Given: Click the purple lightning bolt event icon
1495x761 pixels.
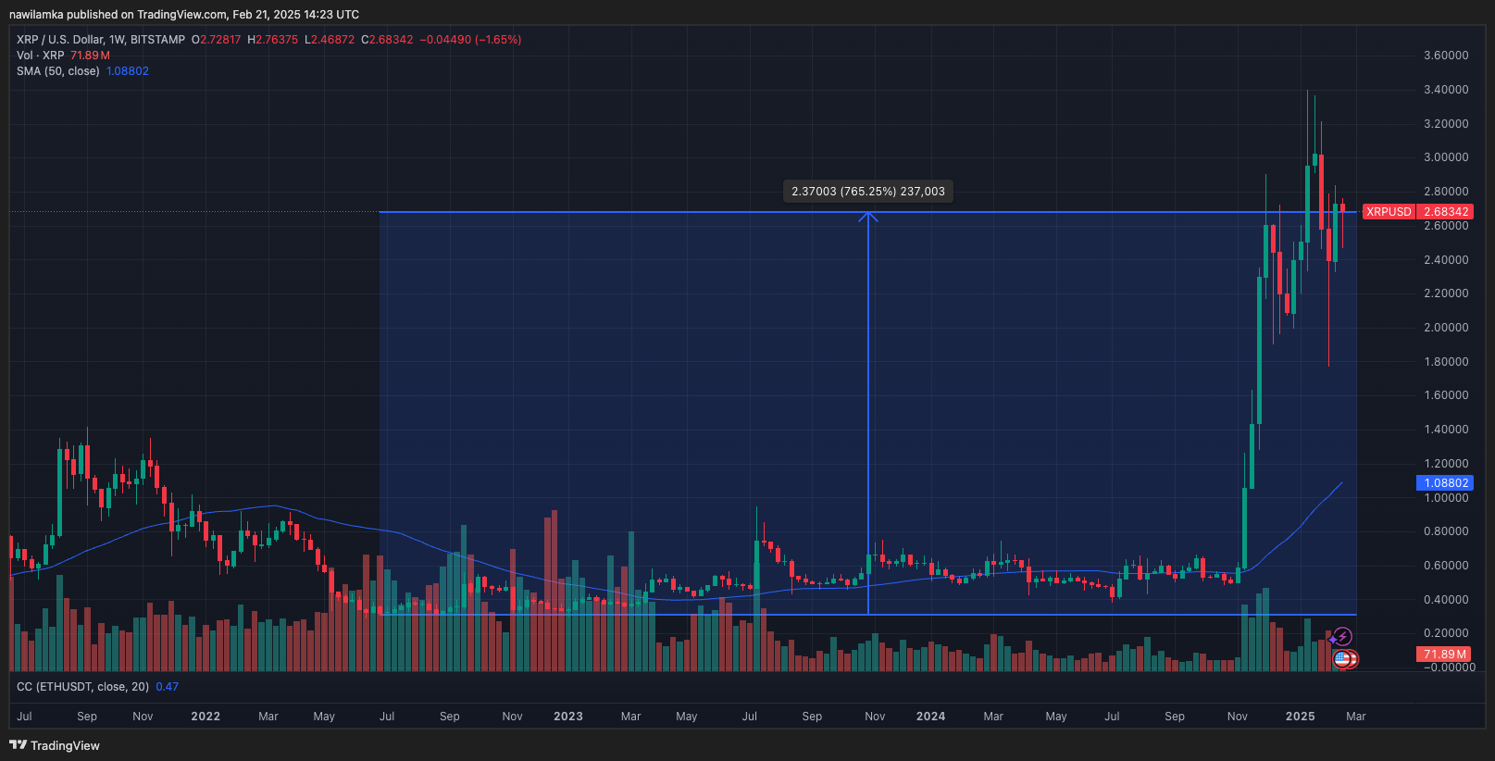Looking at the screenshot, I should (x=1343, y=636).
